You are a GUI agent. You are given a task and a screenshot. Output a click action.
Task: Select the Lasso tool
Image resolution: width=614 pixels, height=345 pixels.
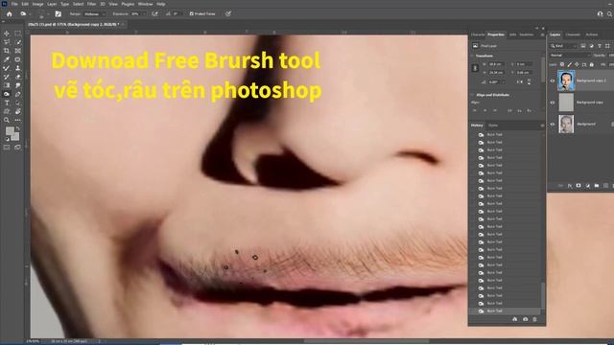pos(7,42)
